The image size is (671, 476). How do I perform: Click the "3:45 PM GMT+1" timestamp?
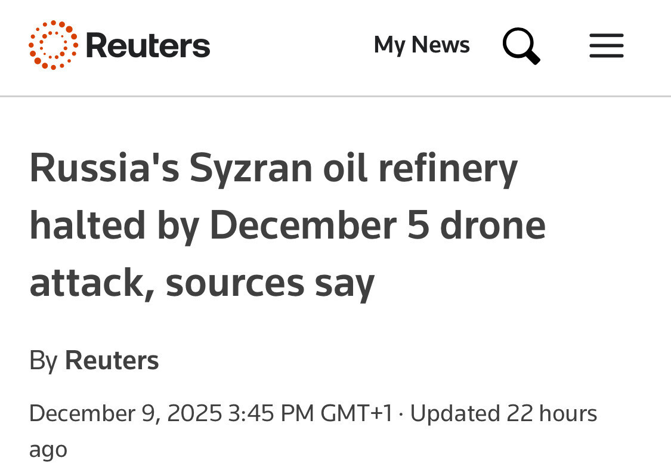click(310, 413)
